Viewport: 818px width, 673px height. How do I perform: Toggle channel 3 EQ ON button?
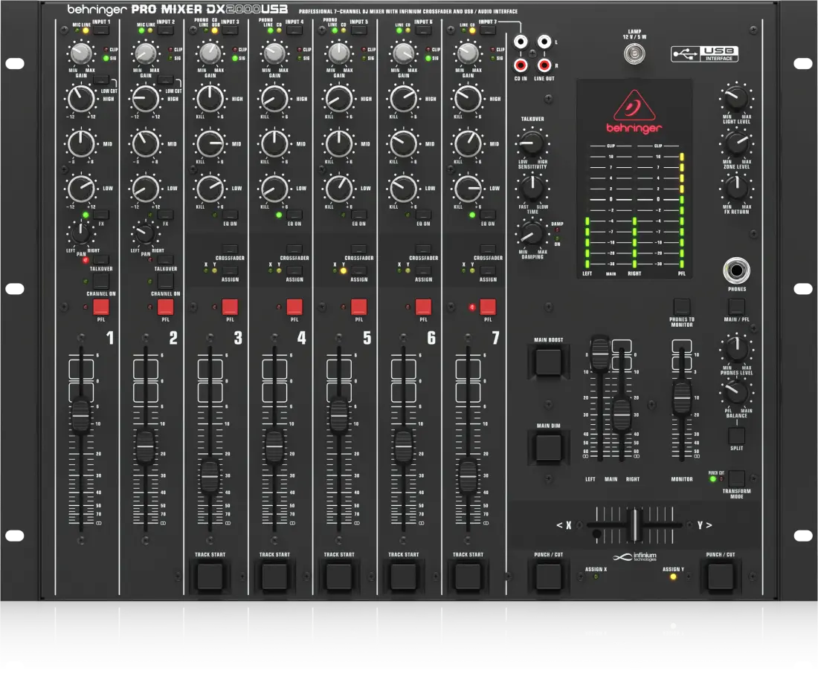pos(230,215)
